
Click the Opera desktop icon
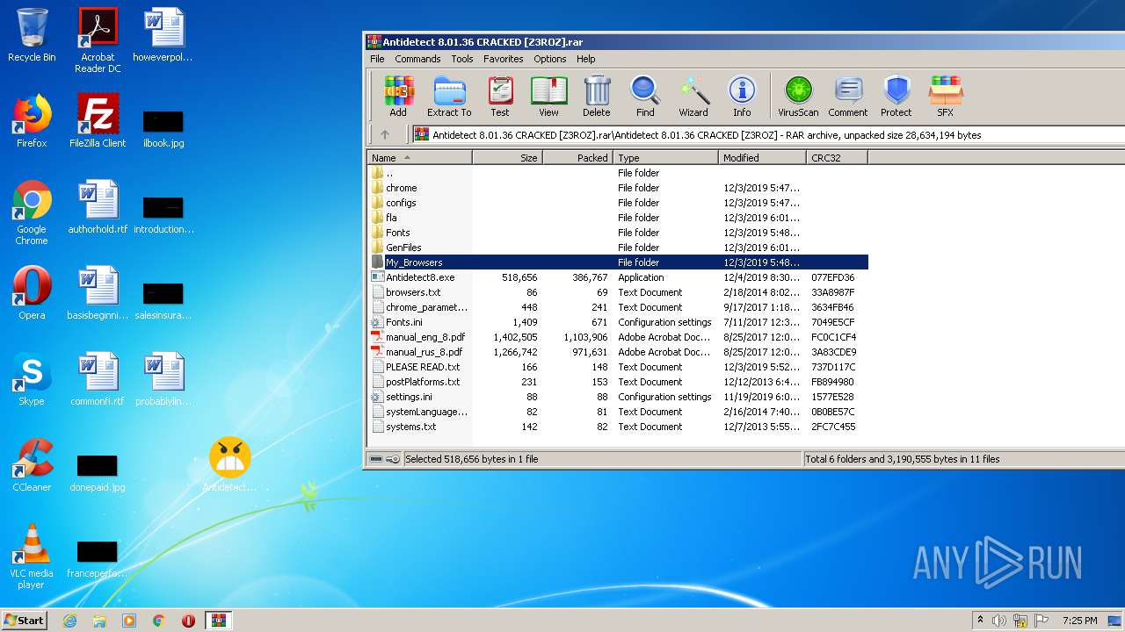click(32, 293)
